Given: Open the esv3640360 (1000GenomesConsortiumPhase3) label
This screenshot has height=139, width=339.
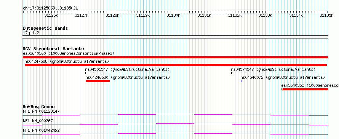Looking at the screenshot, I should (x=68, y=53).
